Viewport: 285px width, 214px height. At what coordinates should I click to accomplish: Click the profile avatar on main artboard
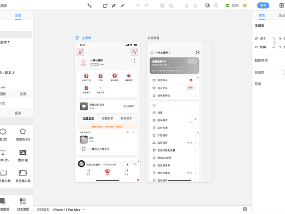(83, 62)
